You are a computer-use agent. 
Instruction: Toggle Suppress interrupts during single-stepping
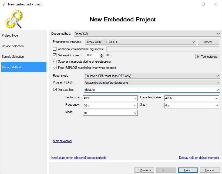(x=55, y=61)
